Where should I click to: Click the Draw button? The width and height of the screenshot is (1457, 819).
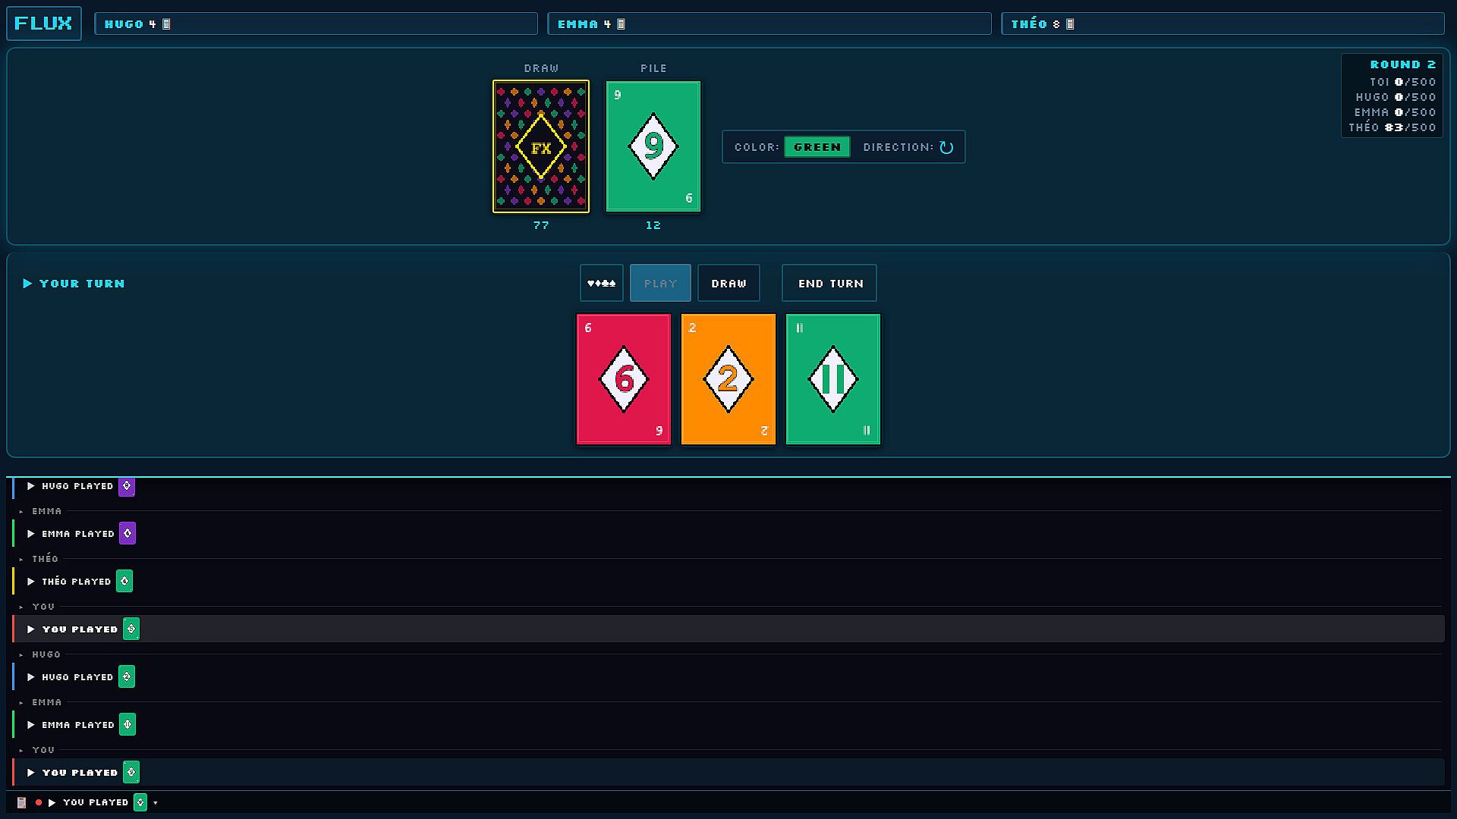click(728, 283)
